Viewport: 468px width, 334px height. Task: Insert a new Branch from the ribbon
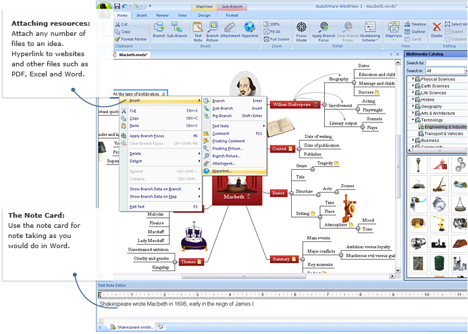point(159,30)
